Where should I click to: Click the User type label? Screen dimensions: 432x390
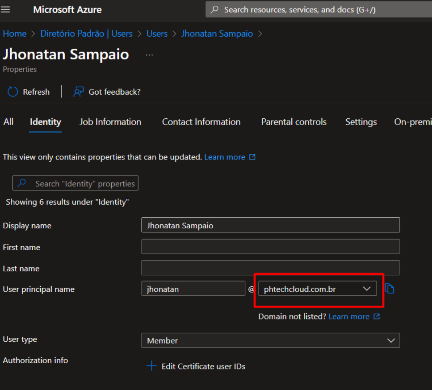point(20,340)
